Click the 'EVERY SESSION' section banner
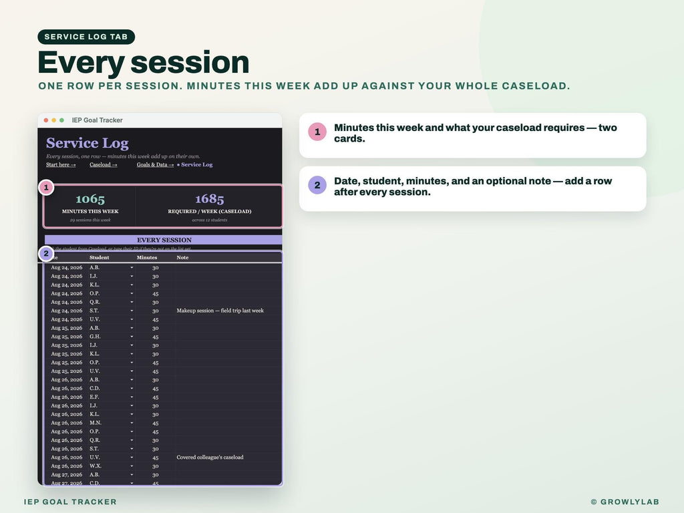Viewport: 684px width, 513px height. [164, 240]
